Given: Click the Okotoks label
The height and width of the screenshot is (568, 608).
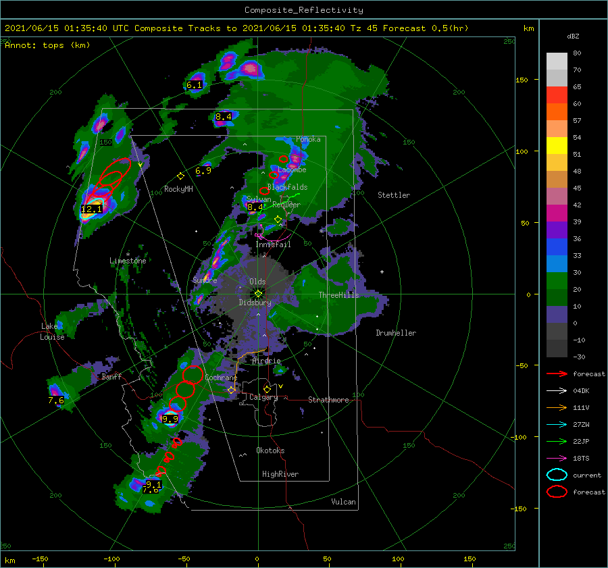Looking at the screenshot, I should (x=271, y=450).
